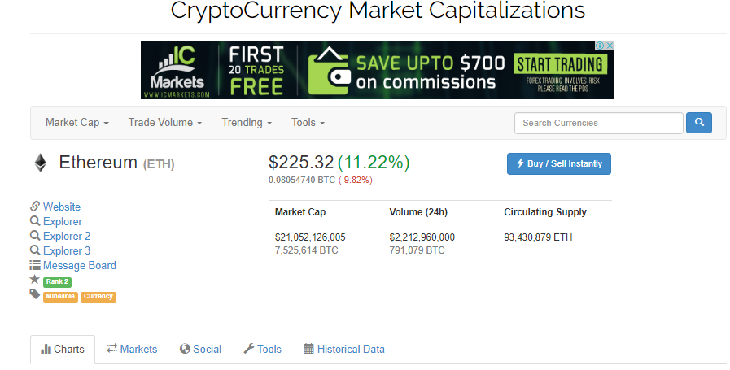Click the list icon beside Message Board
The width and height of the screenshot is (730, 370).
coord(35,265)
